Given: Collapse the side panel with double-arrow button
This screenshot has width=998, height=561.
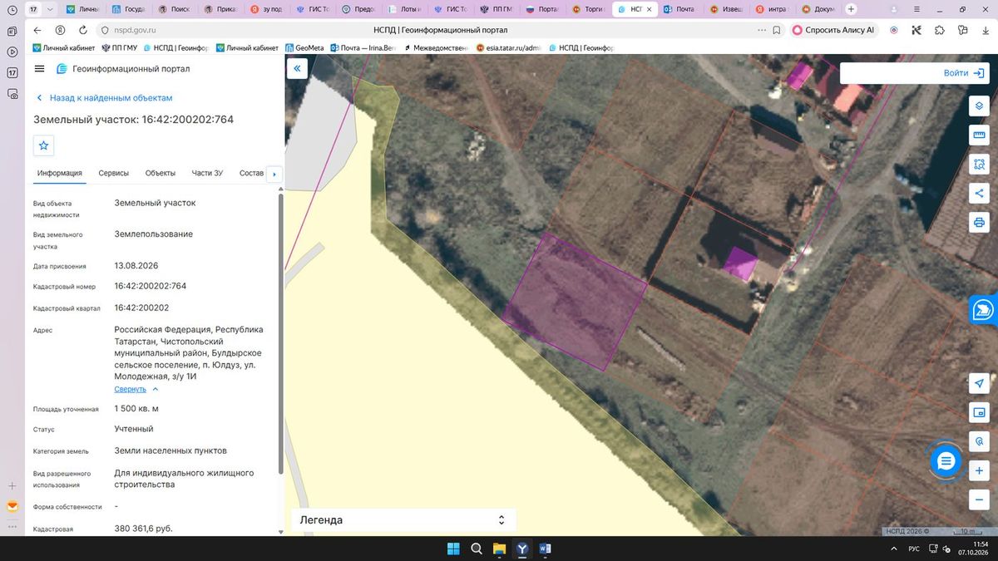Looking at the screenshot, I should click(297, 68).
